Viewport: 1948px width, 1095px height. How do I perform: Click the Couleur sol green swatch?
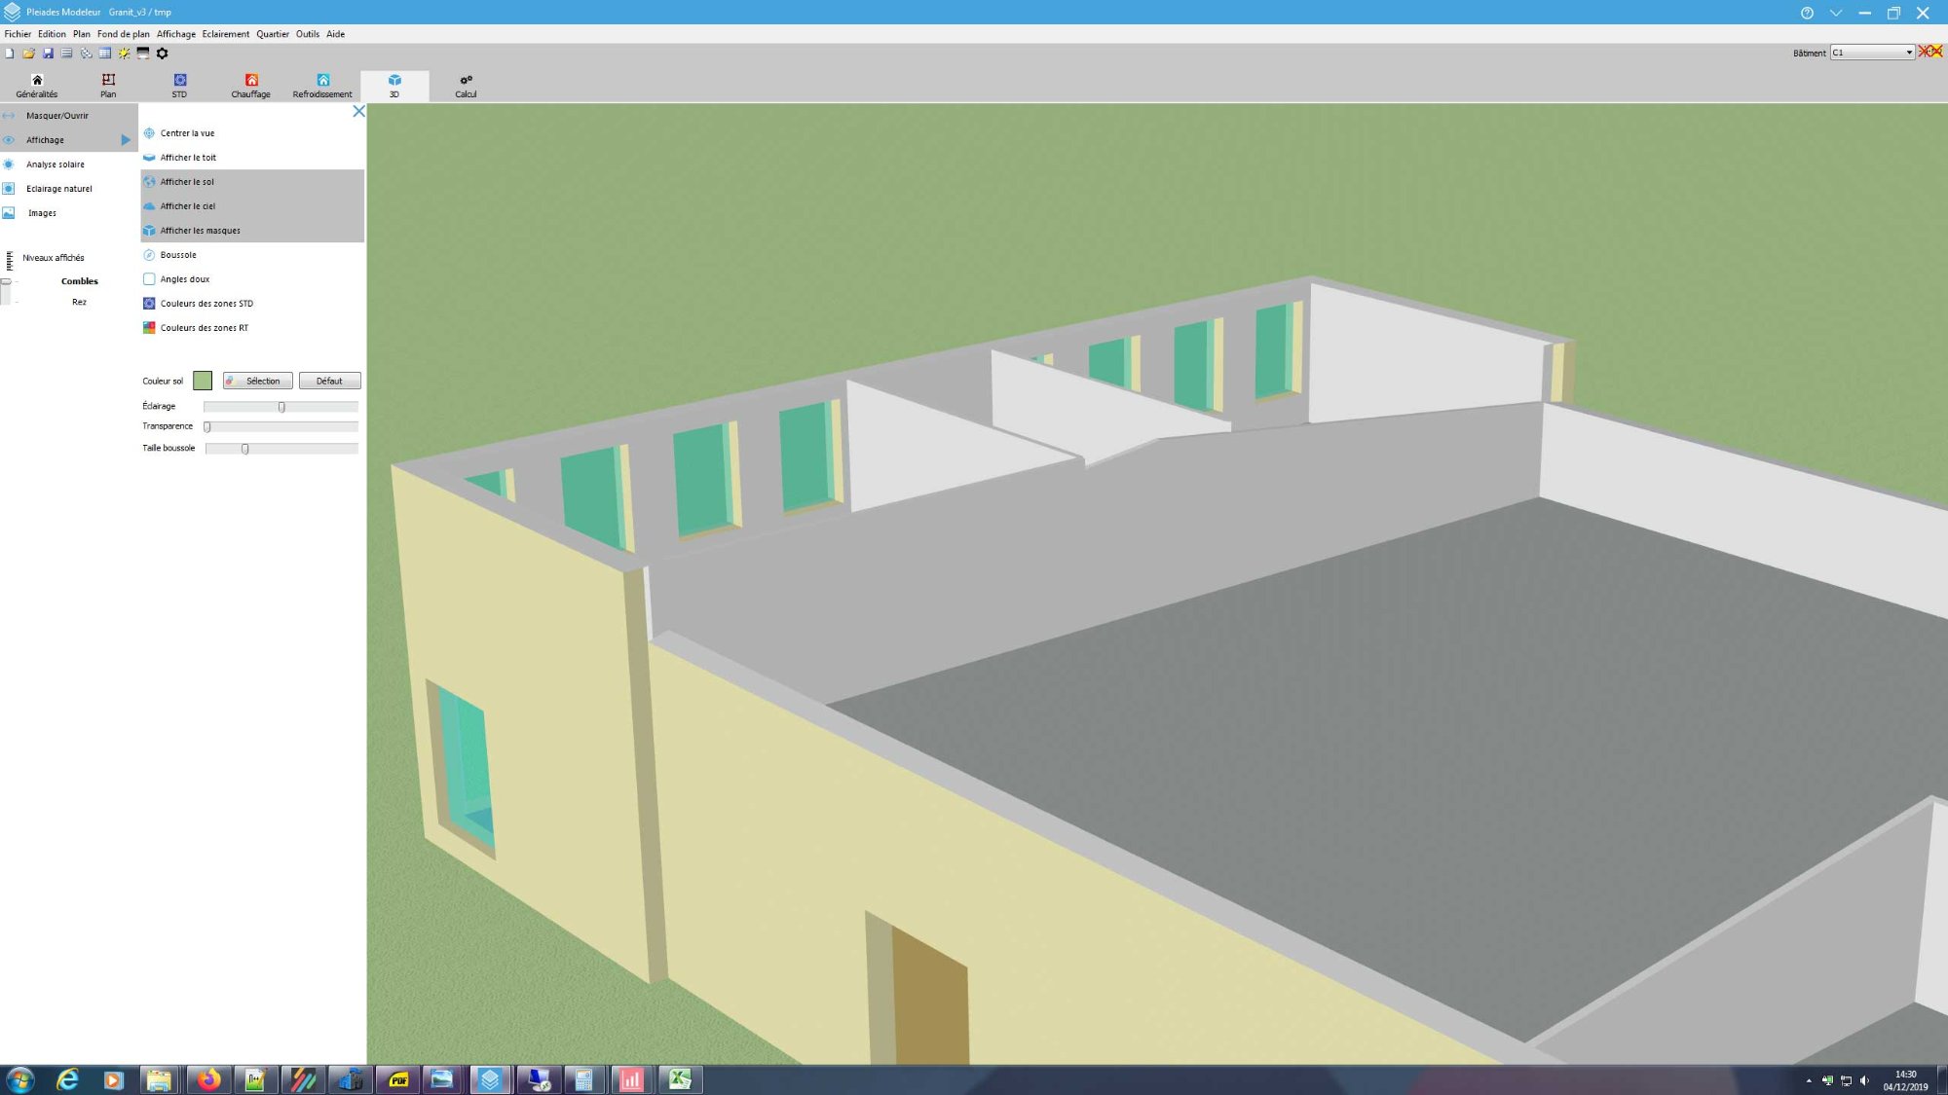203,381
